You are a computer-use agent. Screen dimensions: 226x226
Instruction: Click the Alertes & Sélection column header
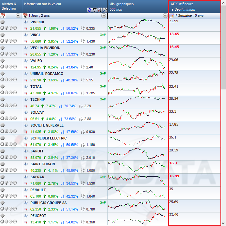pyautogui.click(x=11, y=6)
